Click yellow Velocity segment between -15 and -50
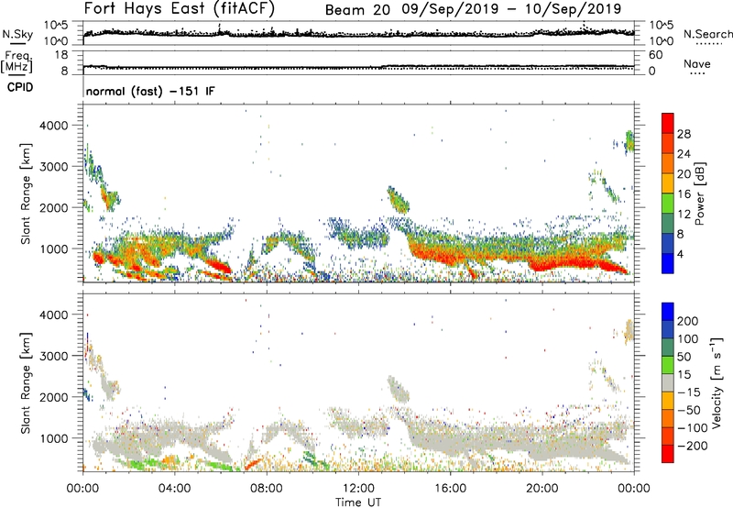The image size is (733, 508). point(668,401)
